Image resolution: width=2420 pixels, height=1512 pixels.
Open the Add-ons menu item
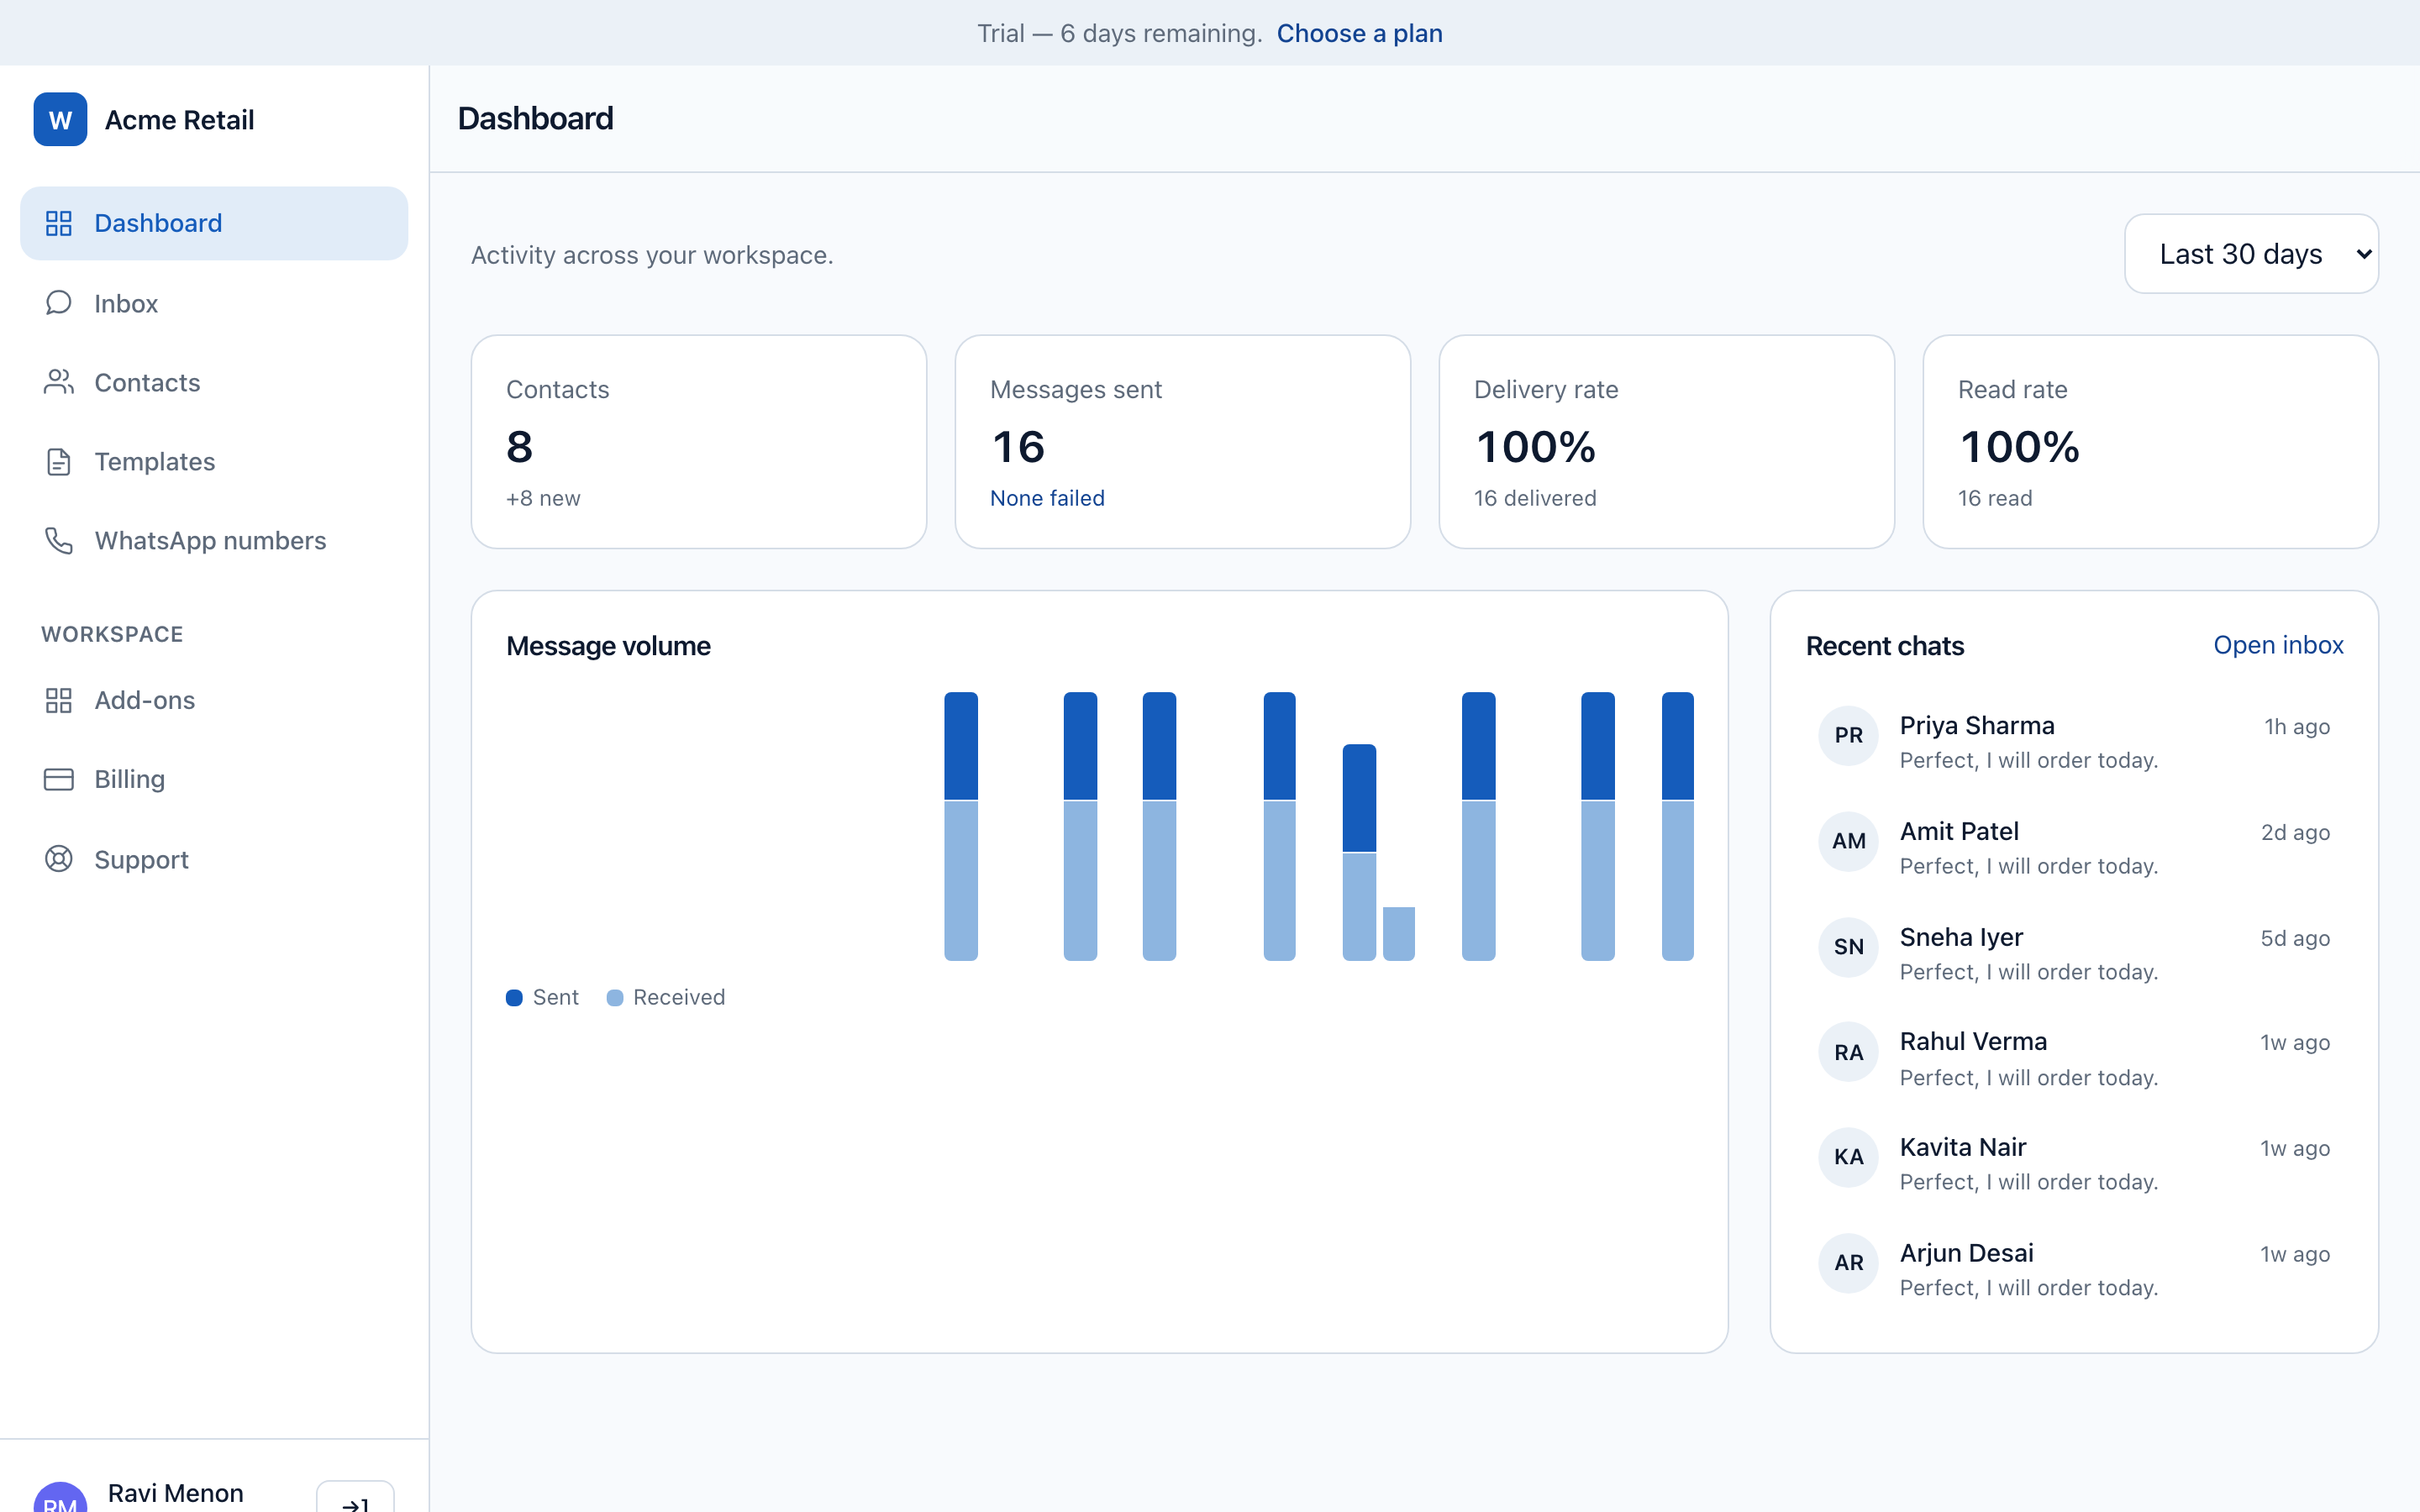point(214,700)
